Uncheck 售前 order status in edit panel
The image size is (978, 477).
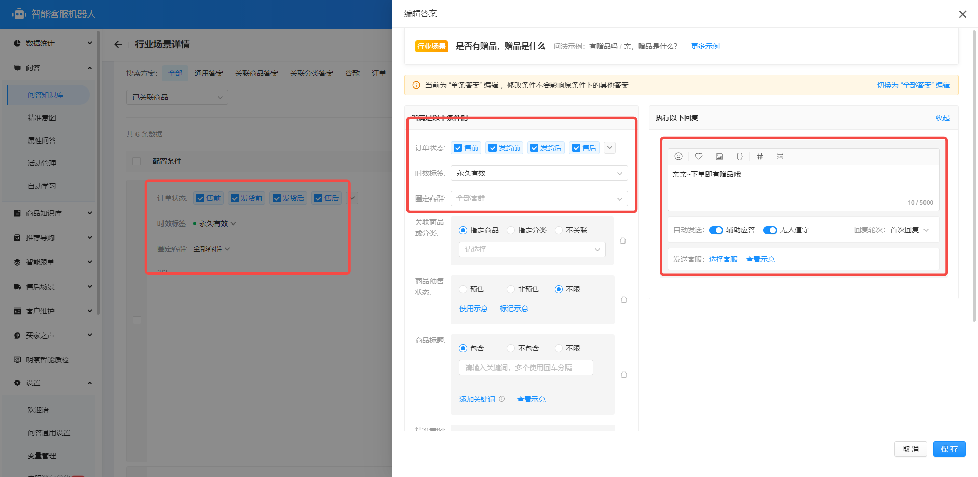click(458, 148)
